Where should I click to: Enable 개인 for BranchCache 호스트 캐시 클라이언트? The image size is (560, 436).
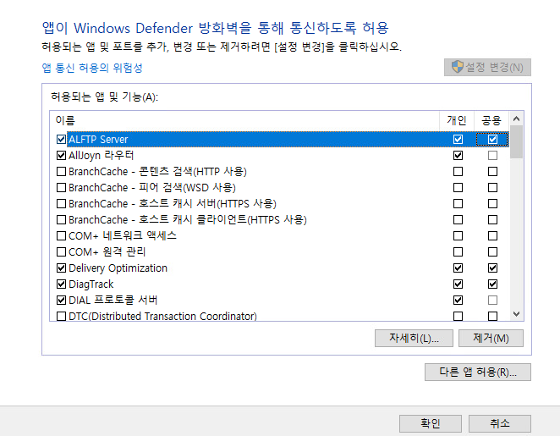click(x=458, y=220)
